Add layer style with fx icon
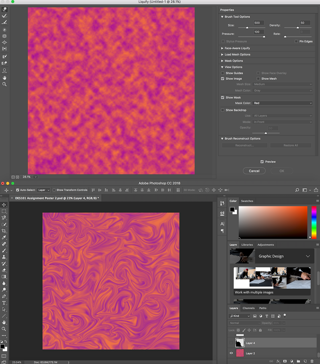 pyautogui.click(x=278, y=361)
